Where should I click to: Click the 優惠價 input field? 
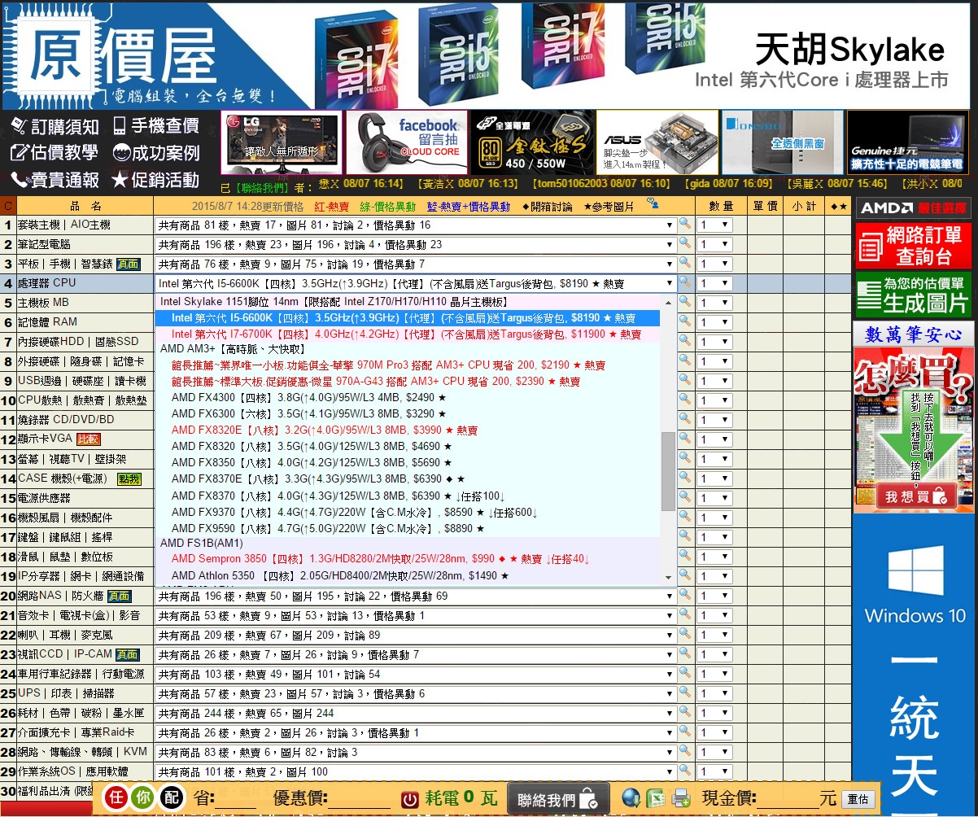click(x=360, y=799)
